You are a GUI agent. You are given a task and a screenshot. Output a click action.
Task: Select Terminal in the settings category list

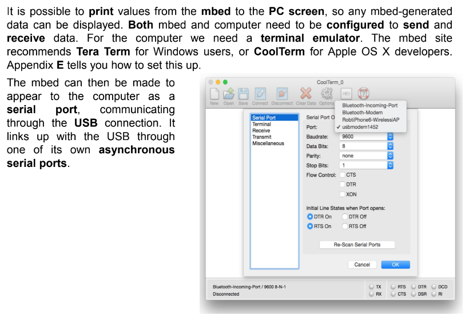(x=262, y=124)
